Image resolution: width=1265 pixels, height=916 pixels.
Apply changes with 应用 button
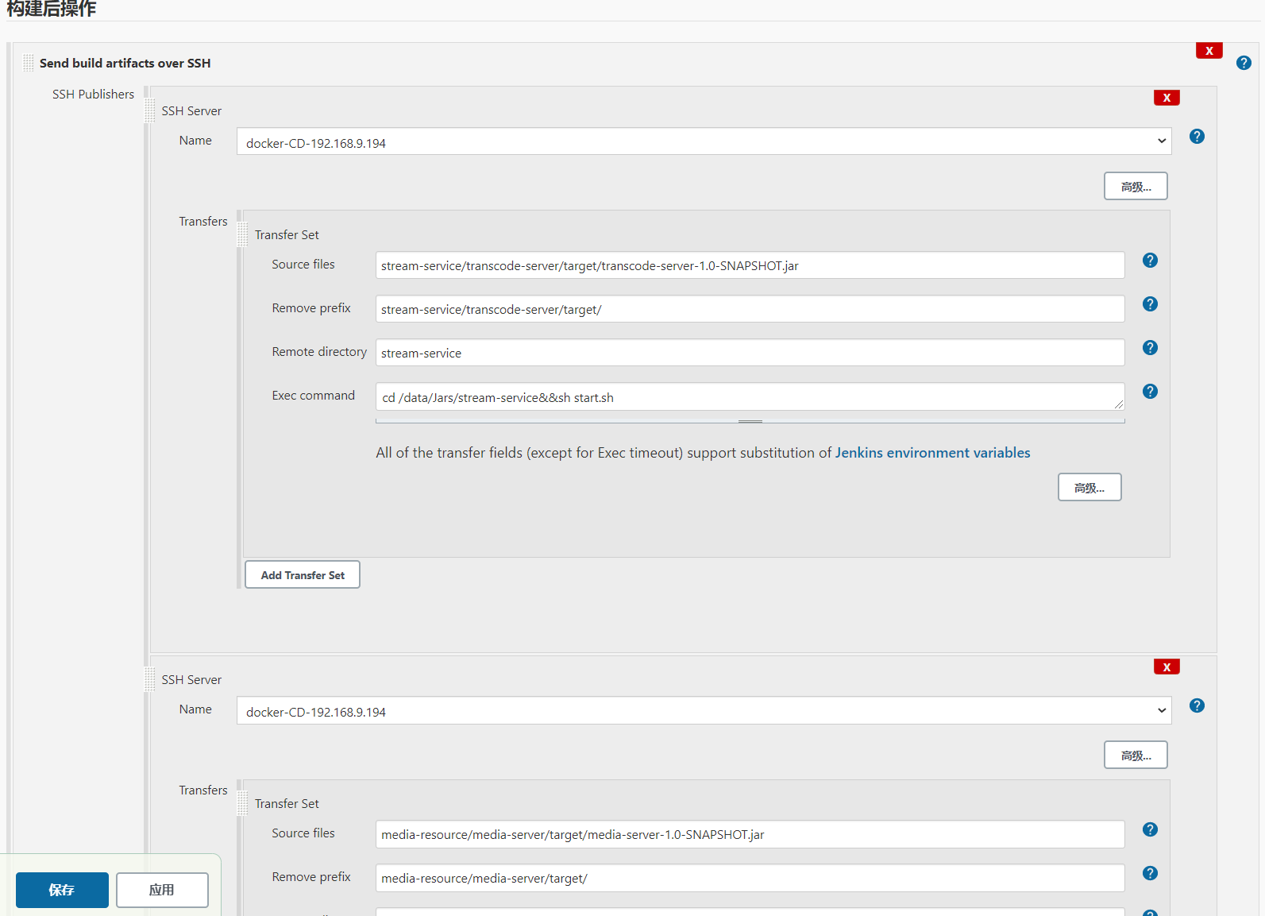pos(162,890)
